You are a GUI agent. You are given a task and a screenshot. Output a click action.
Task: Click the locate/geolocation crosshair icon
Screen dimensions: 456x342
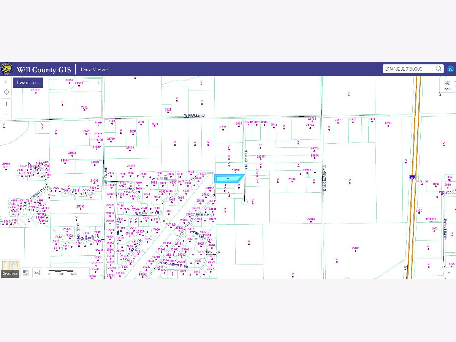[x=6, y=92]
